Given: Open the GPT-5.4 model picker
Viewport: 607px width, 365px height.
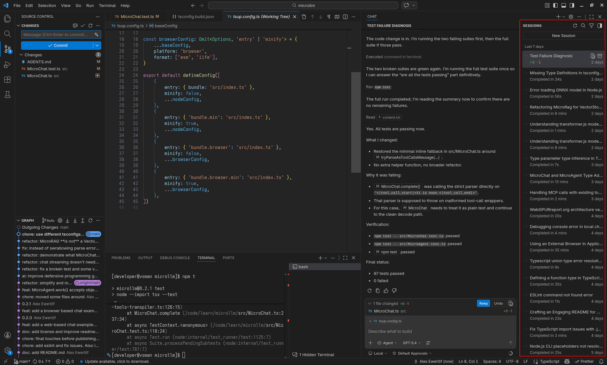Looking at the screenshot, I should tap(412, 343).
